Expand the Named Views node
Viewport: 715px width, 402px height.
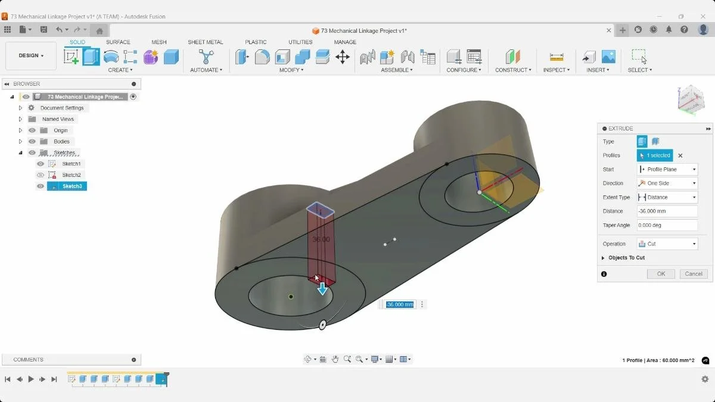[x=20, y=119]
